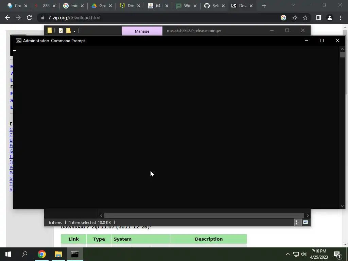The image size is (348, 261).
Task: Click the Properties icon in Explorer's quick toolbar
Action: click(x=61, y=30)
